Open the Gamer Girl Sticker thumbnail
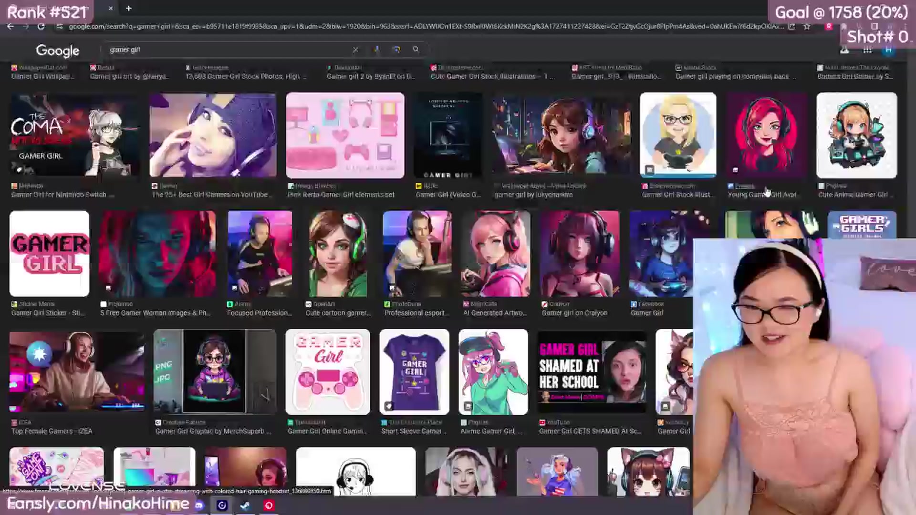The width and height of the screenshot is (916, 515). tap(49, 254)
